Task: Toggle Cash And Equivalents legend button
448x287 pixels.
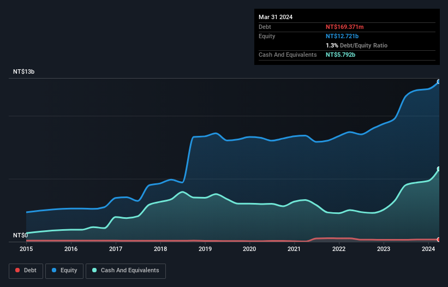Action: [x=126, y=271]
